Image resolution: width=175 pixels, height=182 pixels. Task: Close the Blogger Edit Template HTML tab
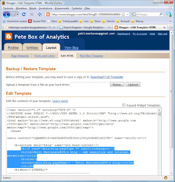click(165, 27)
